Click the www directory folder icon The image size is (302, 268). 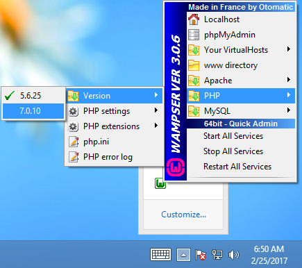click(194, 65)
